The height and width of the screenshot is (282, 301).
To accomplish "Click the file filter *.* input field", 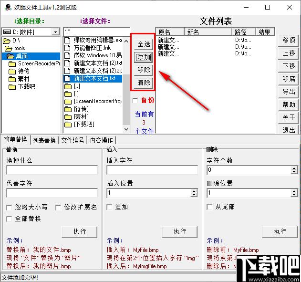I will pyautogui.click(x=96, y=31).
